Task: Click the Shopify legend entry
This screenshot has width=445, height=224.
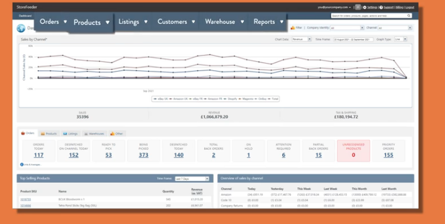Action: [231, 99]
